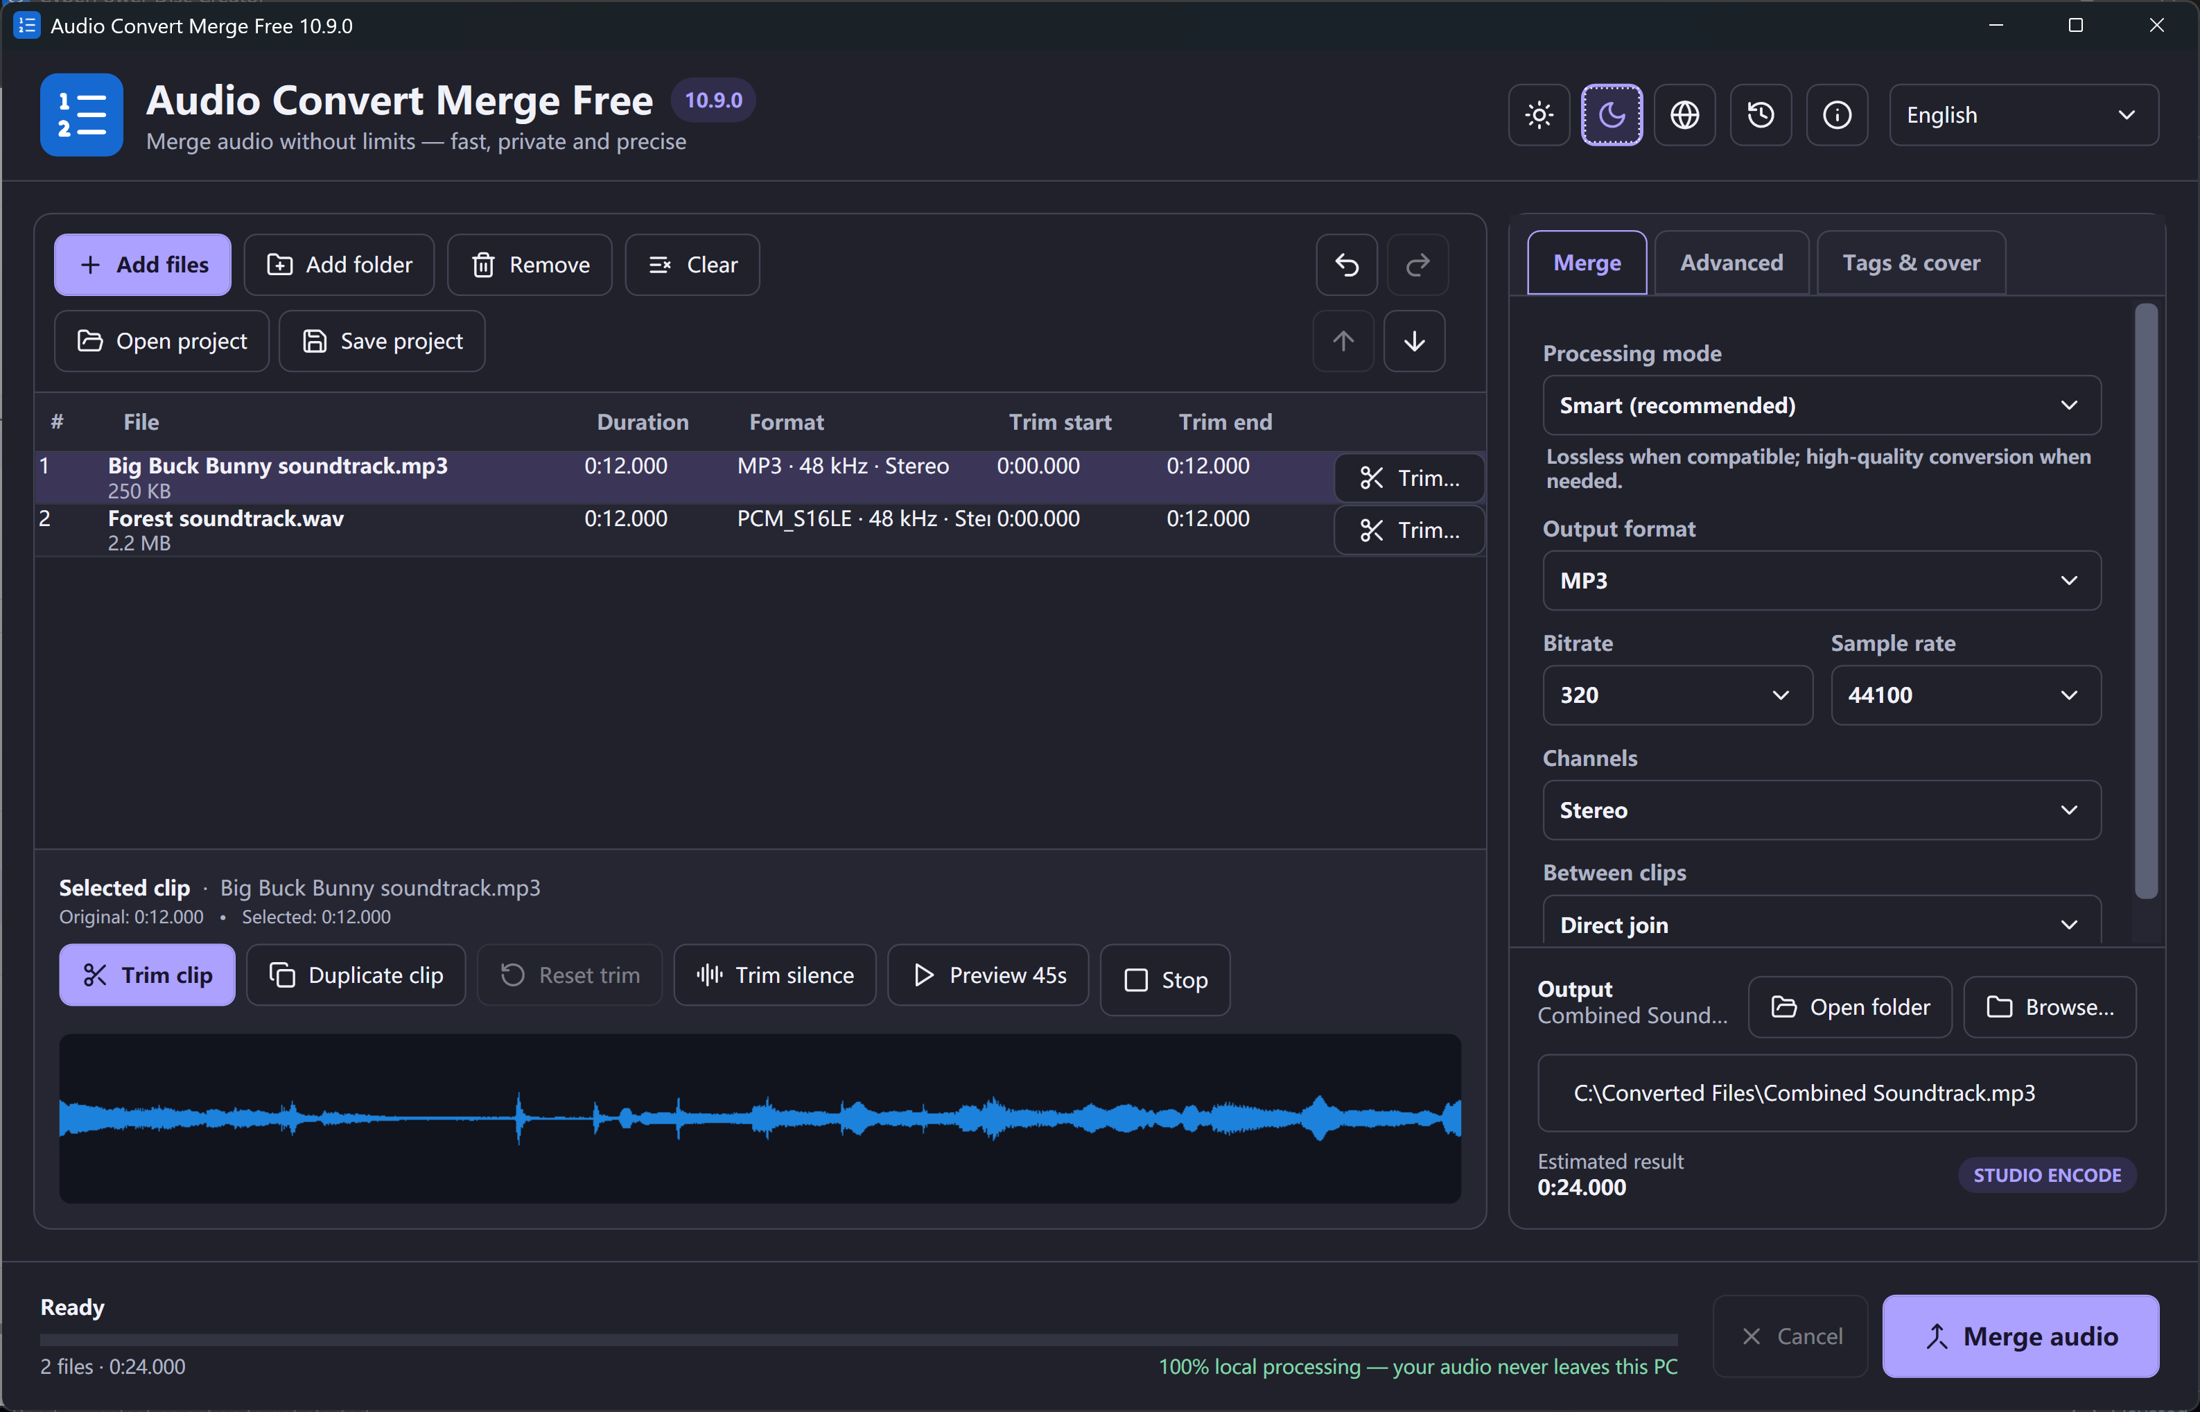Browse for output file location
Viewport: 2200px width, 1412px height.
pyautogui.click(x=2050, y=1006)
